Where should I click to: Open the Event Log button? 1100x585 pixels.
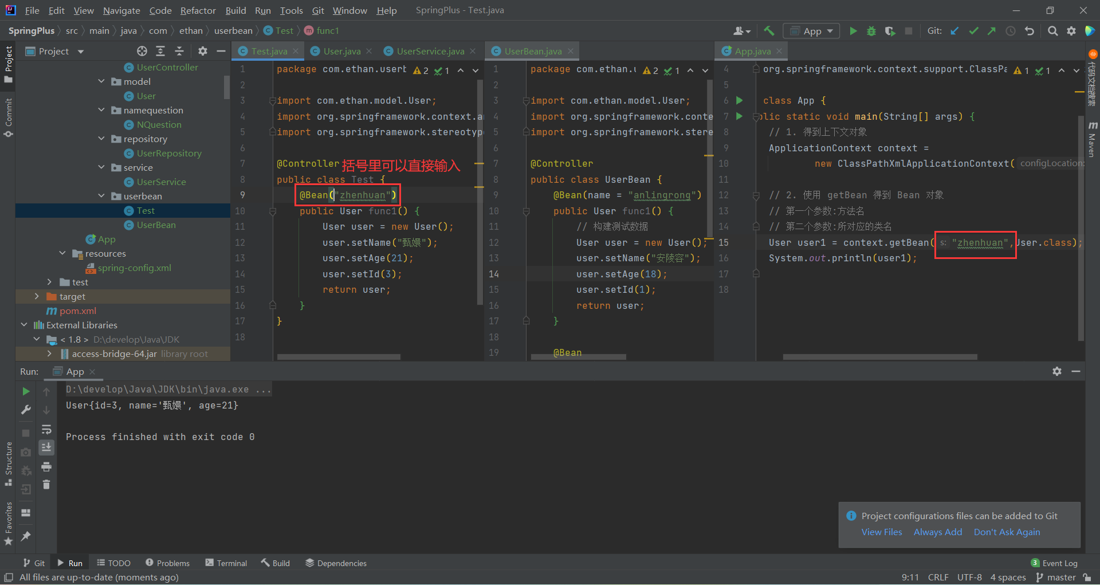tap(1054, 563)
